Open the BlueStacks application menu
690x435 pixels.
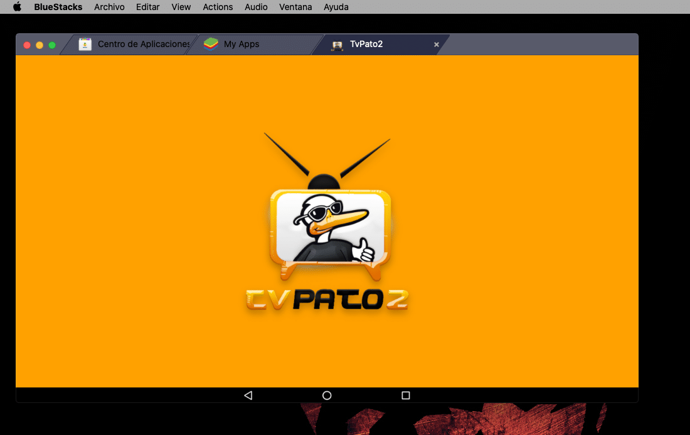click(57, 7)
